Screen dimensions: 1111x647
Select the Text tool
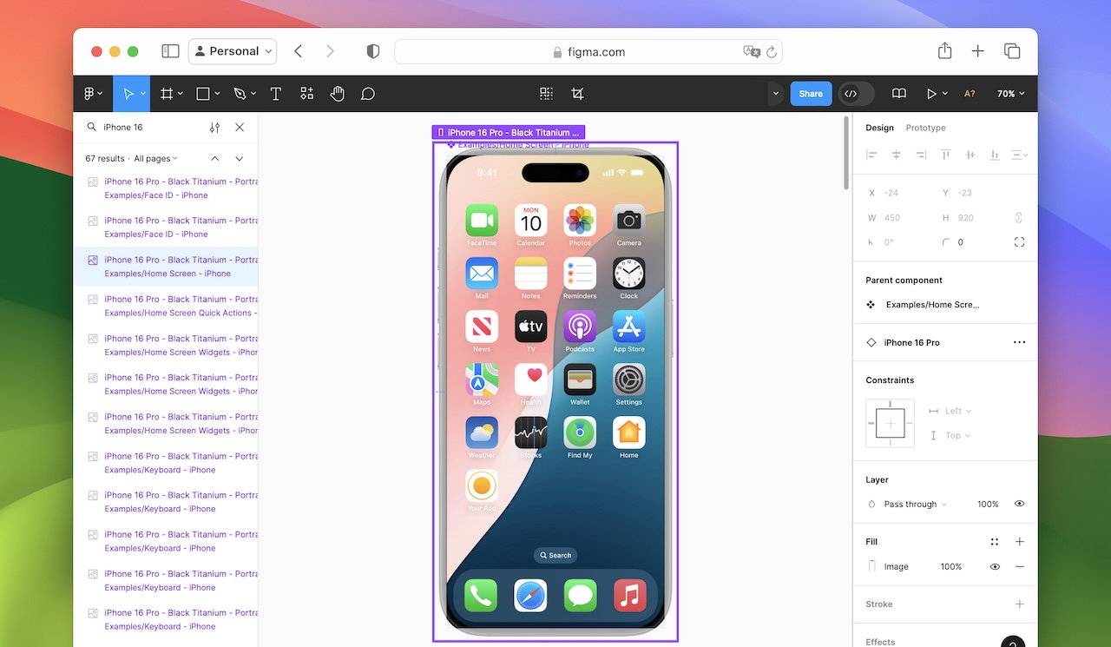(276, 94)
